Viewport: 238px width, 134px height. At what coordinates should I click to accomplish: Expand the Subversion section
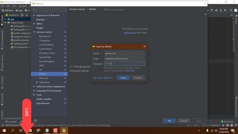[37, 82]
